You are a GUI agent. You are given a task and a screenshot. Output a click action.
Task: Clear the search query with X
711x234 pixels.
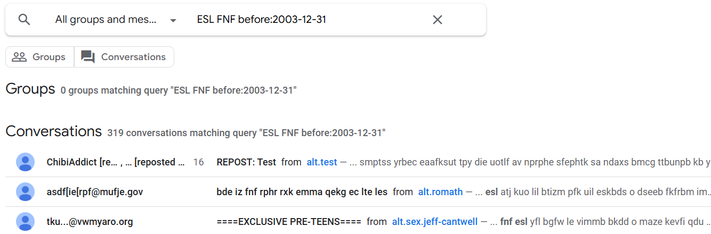437,20
